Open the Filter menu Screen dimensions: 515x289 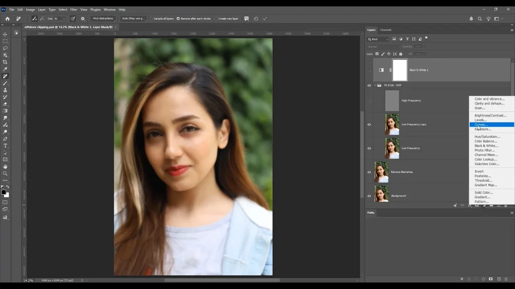point(73,10)
